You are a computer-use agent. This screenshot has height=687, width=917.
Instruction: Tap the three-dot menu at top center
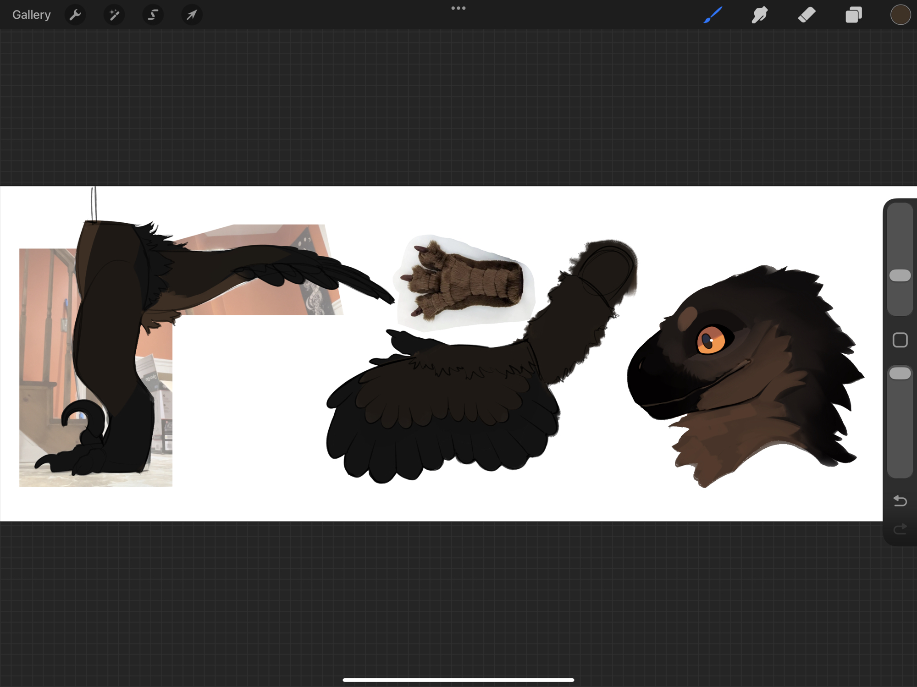[x=458, y=8]
